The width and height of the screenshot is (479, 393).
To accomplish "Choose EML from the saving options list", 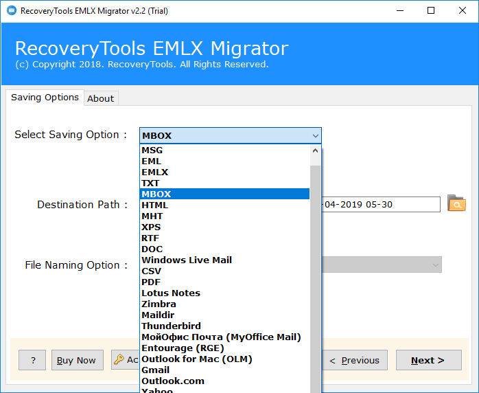I will click(224, 161).
